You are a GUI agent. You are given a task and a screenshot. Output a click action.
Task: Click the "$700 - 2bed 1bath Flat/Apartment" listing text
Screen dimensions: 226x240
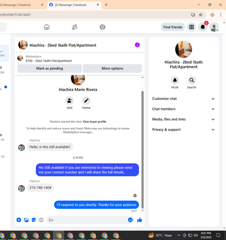(49, 61)
